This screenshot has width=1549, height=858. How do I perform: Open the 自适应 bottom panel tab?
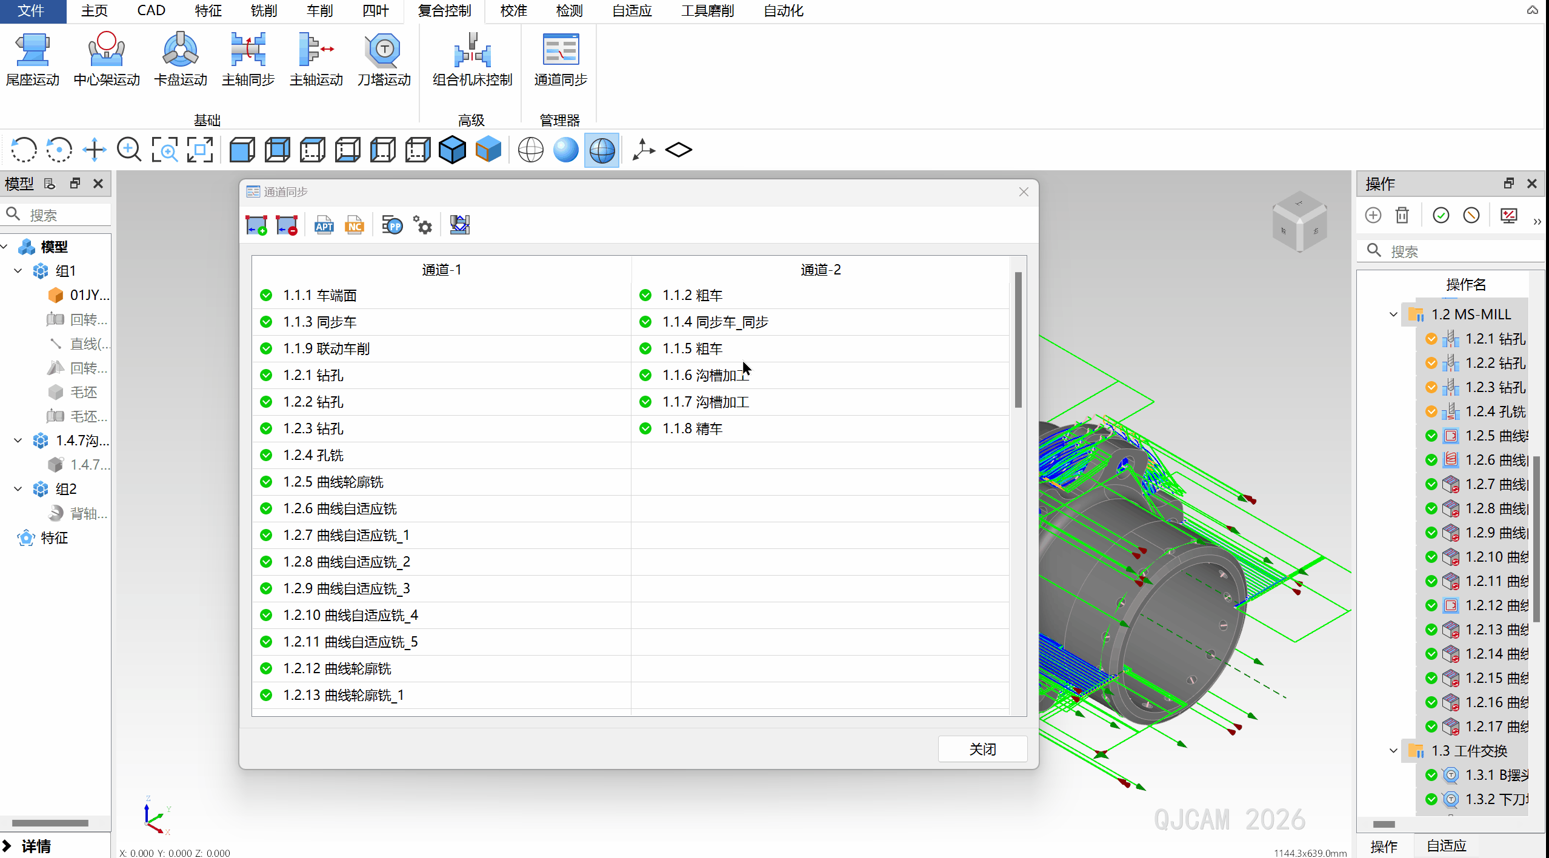tap(1446, 846)
